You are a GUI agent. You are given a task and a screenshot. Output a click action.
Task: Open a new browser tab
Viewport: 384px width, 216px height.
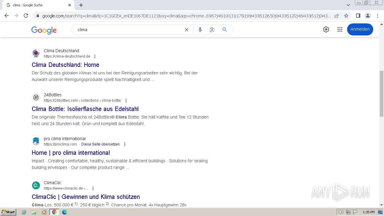(x=81, y=5)
